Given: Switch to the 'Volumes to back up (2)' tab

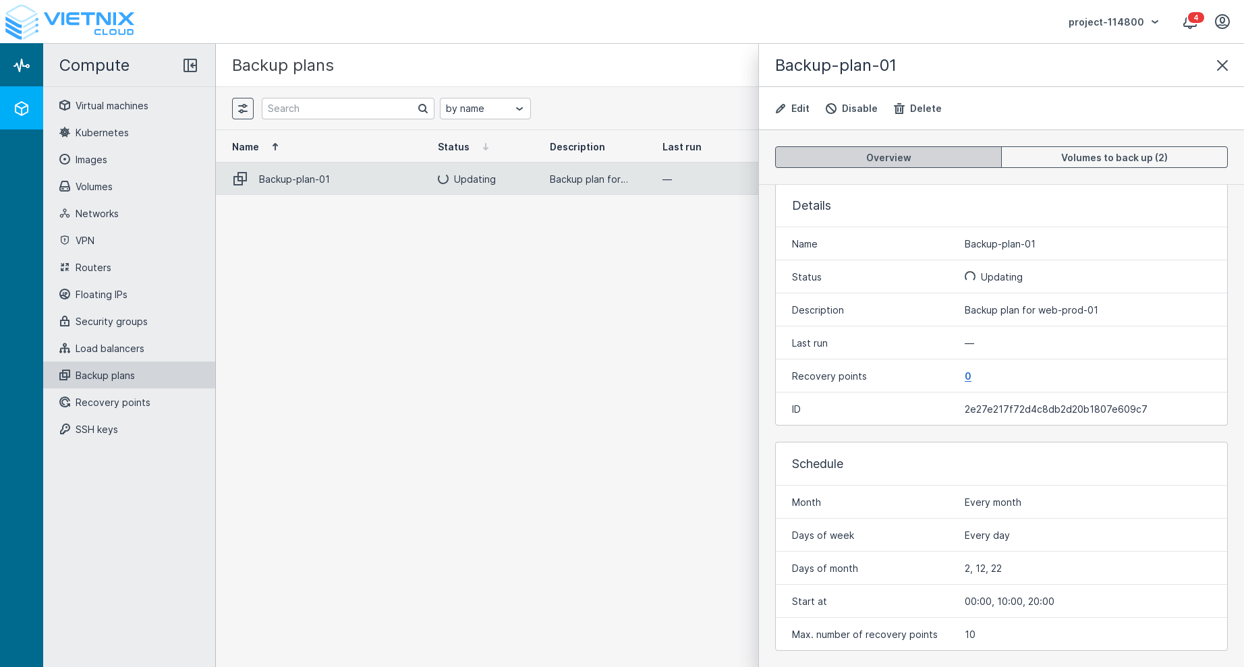Looking at the screenshot, I should (1114, 157).
